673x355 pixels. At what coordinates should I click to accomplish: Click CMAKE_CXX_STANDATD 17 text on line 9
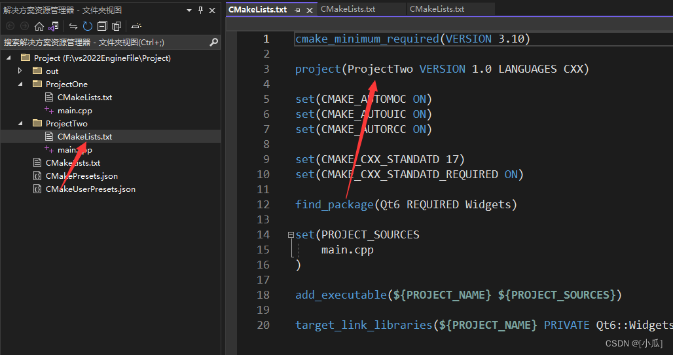tap(390, 159)
